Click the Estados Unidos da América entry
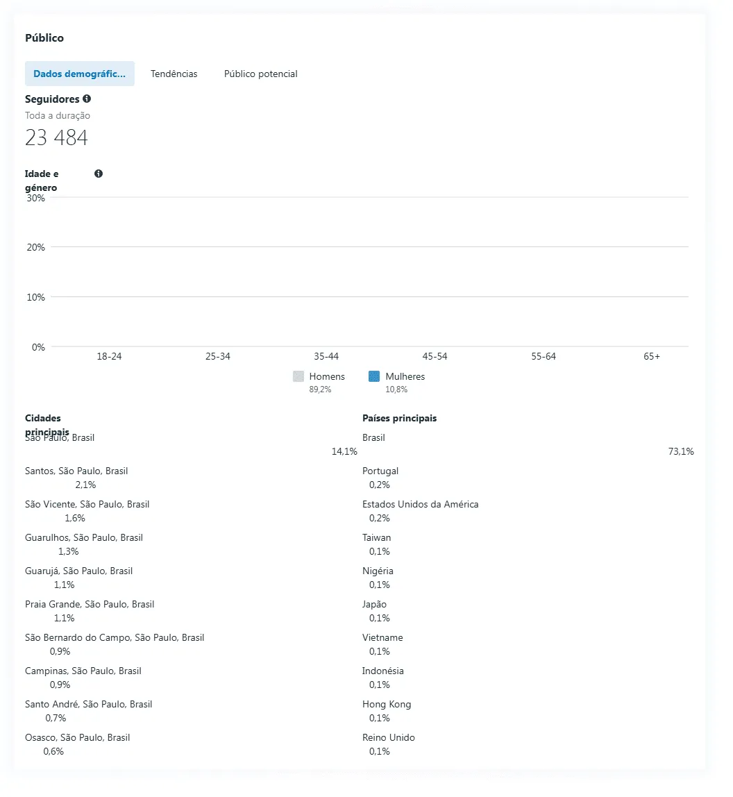This screenshot has height=797, width=733. pos(421,504)
